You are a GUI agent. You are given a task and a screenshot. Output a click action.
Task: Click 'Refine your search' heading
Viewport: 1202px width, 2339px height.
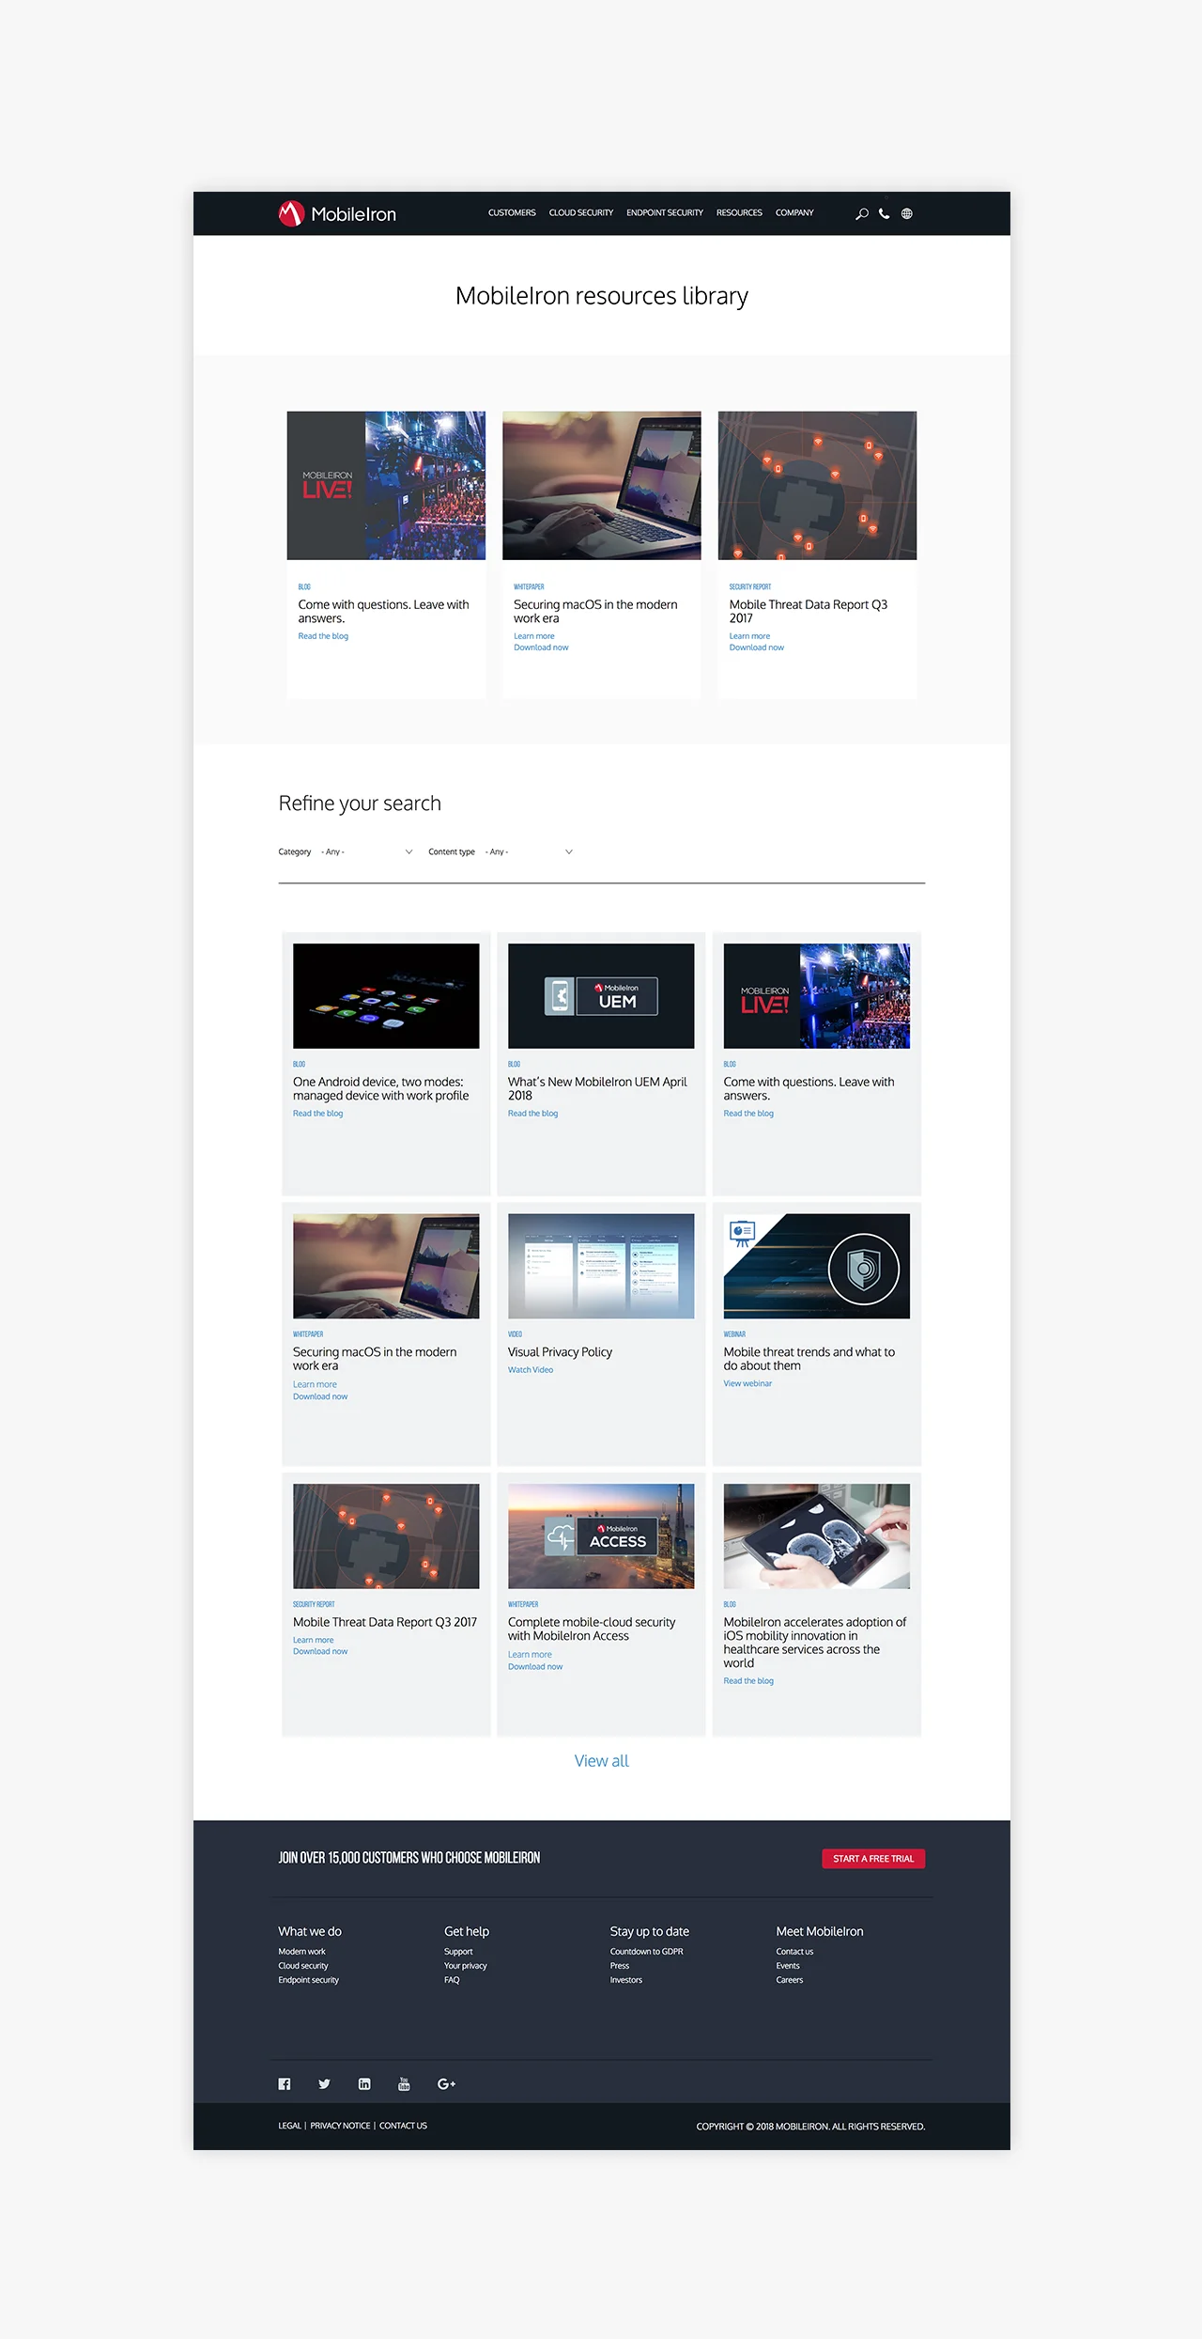pyautogui.click(x=360, y=803)
